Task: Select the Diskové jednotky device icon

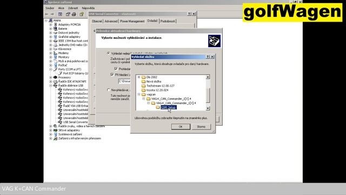Action: pos(55,32)
